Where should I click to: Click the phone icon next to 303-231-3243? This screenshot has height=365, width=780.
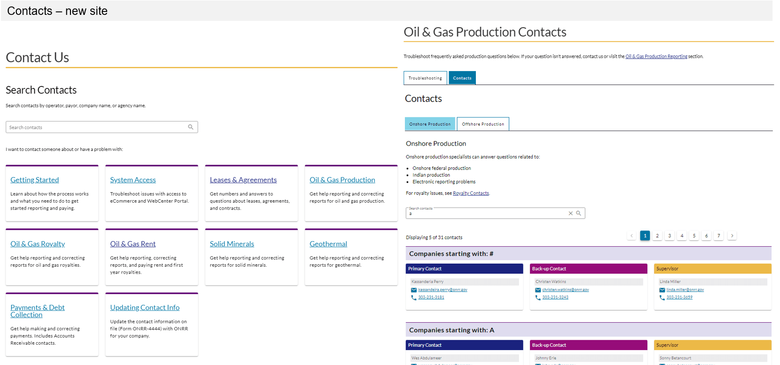click(538, 297)
